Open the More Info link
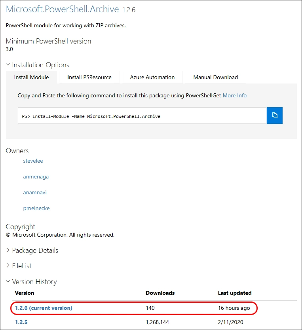302x330 pixels. [x=235, y=95]
